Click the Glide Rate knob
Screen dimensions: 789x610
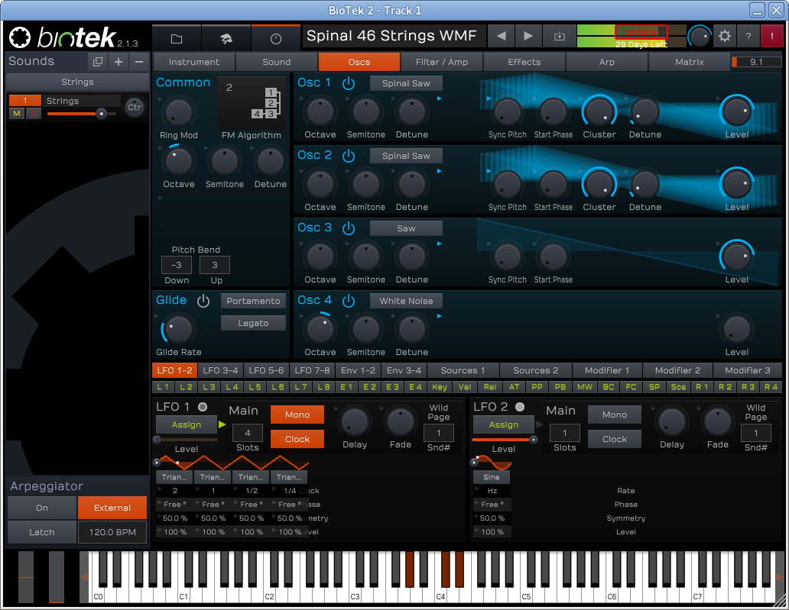click(x=179, y=329)
